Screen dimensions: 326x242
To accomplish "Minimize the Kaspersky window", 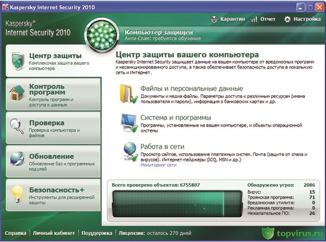I will pos(300,8).
